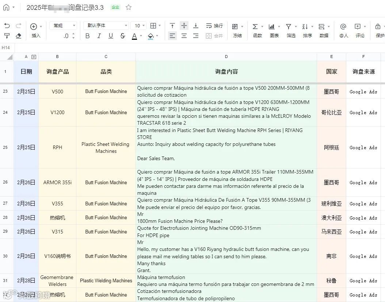Open font size 10 dropdown
Viewport: 385px width, 302px height.
coord(138,26)
